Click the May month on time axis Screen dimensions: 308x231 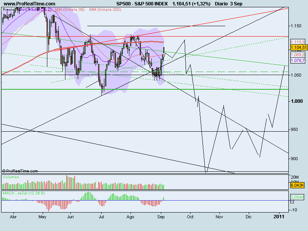[x=42, y=217]
